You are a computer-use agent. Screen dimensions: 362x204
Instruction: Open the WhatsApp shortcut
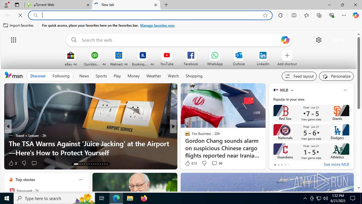click(215, 58)
